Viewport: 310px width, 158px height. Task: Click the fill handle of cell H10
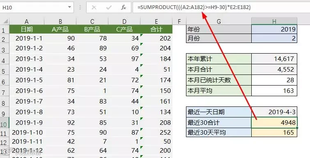tap(297, 128)
